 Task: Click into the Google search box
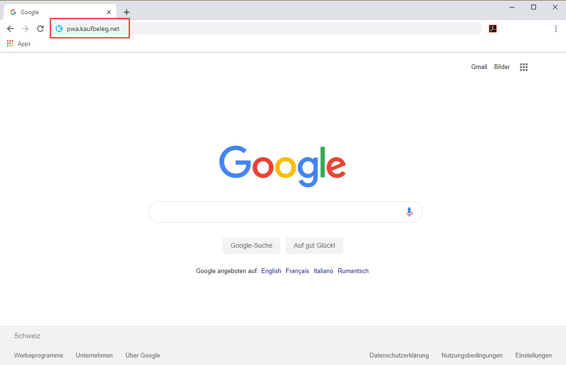[x=277, y=212]
